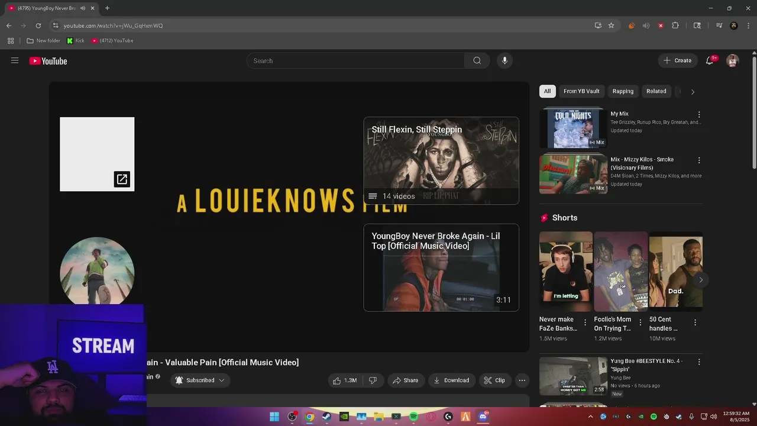Show more filter chips with right arrow

[x=693, y=92]
